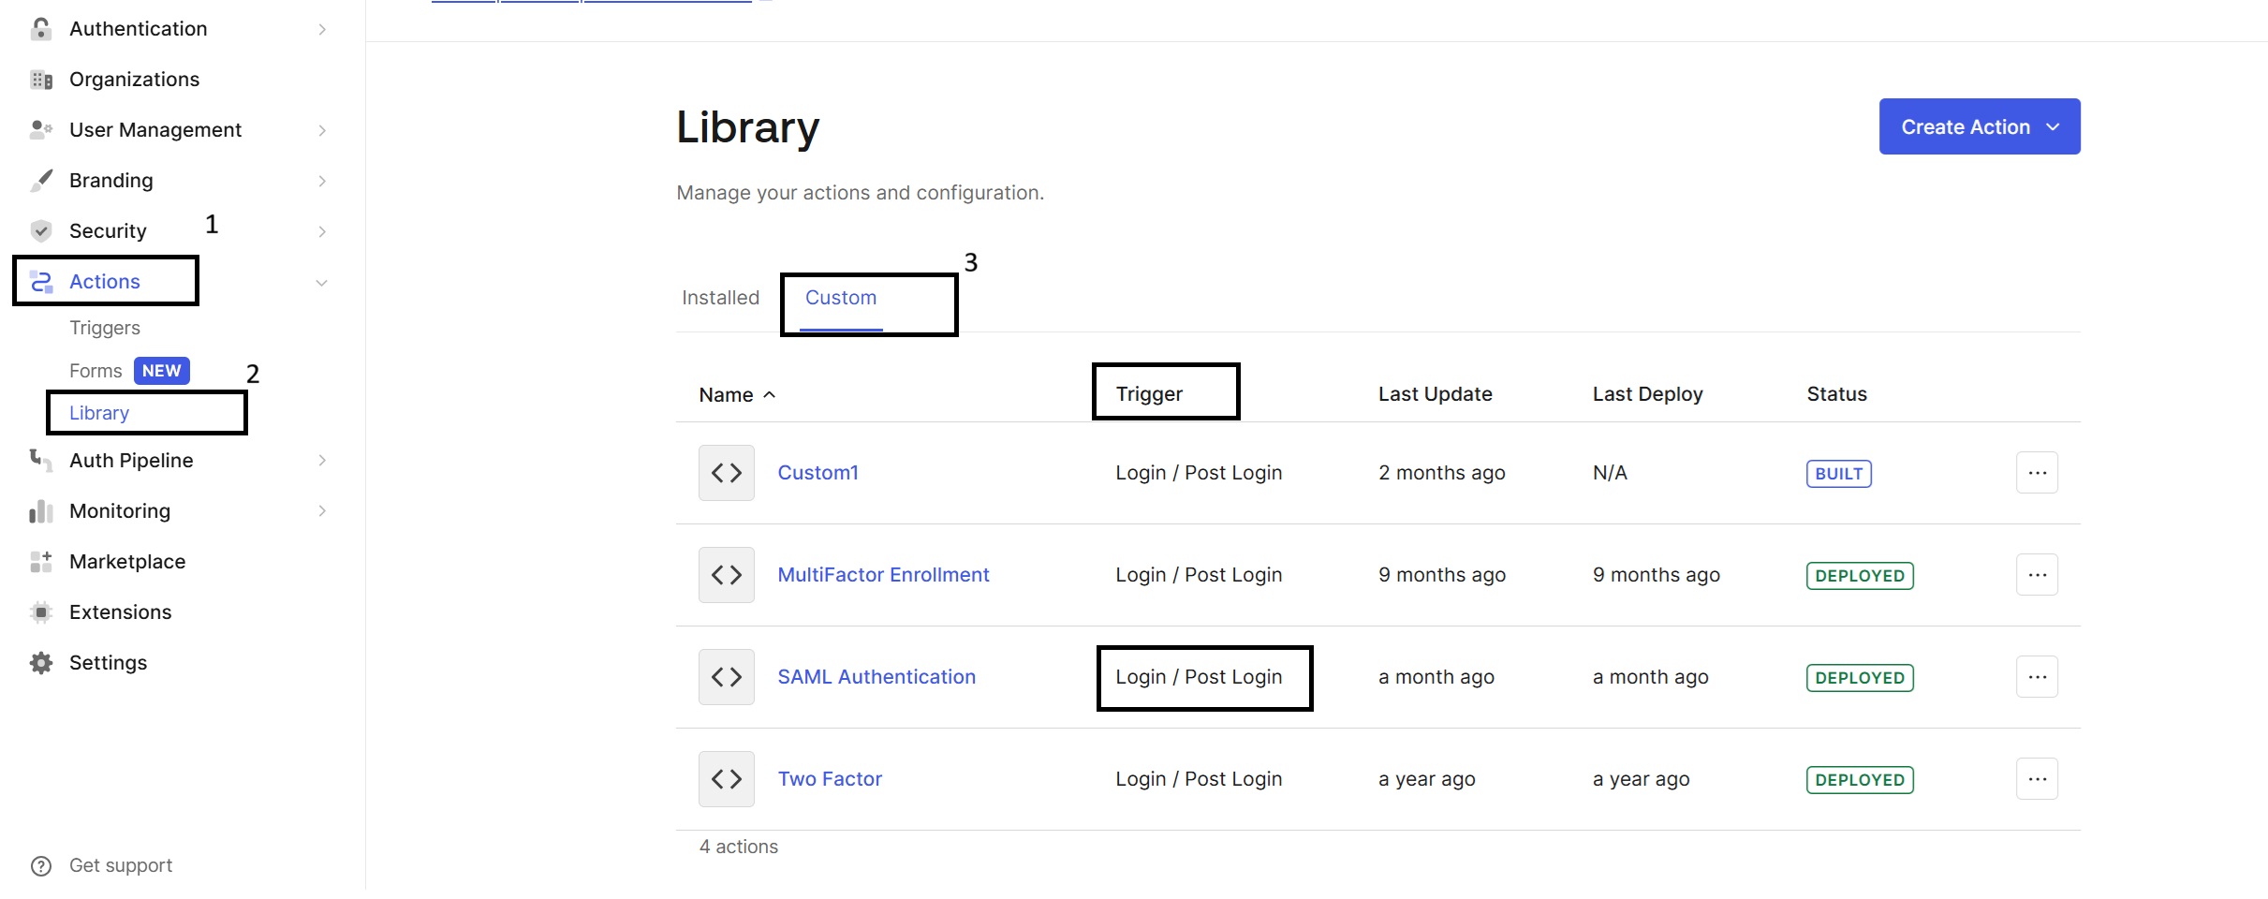The width and height of the screenshot is (2268, 899).
Task: Click the Marketplace icon in sidebar
Action: 41,562
